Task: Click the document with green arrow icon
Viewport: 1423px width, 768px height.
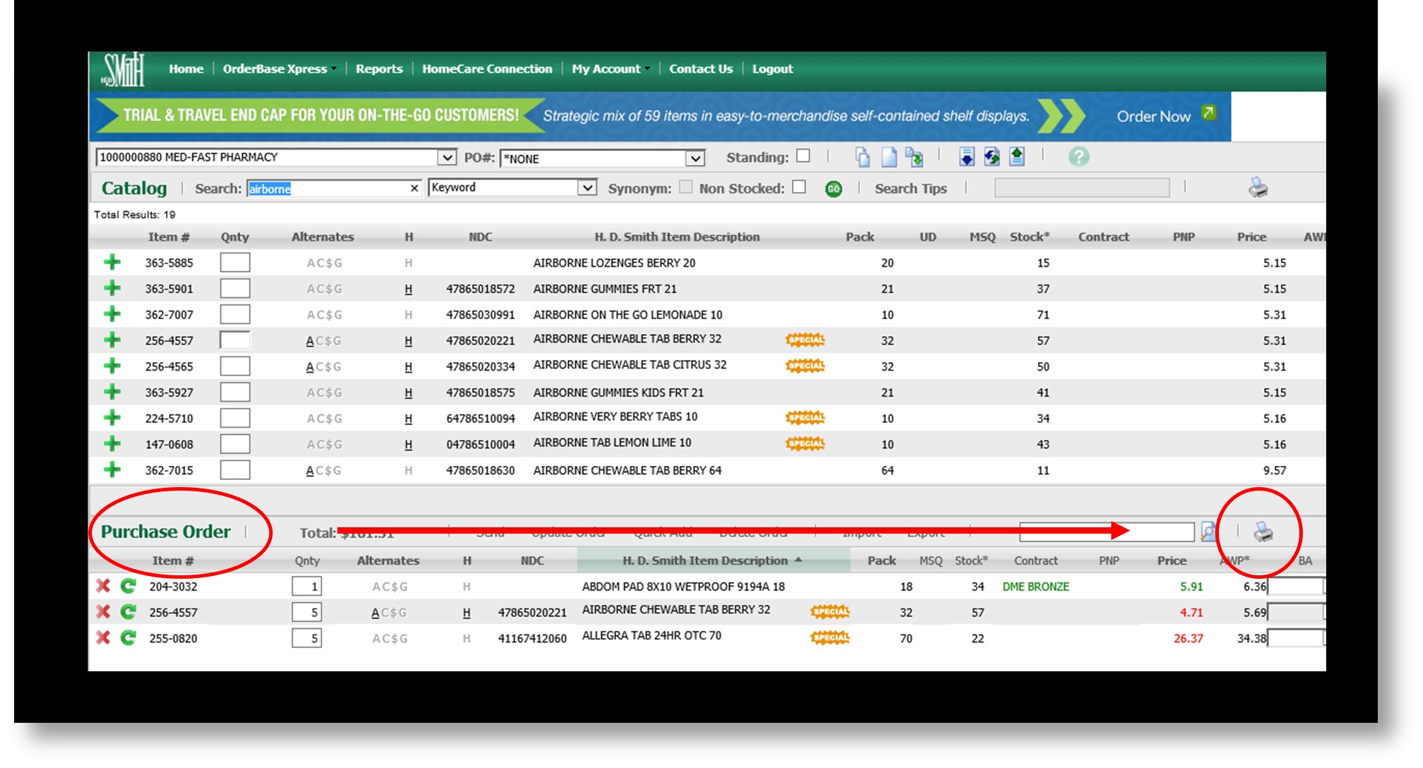Action: [914, 157]
